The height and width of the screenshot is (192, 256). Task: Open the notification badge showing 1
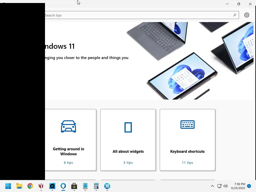click(249, 186)
